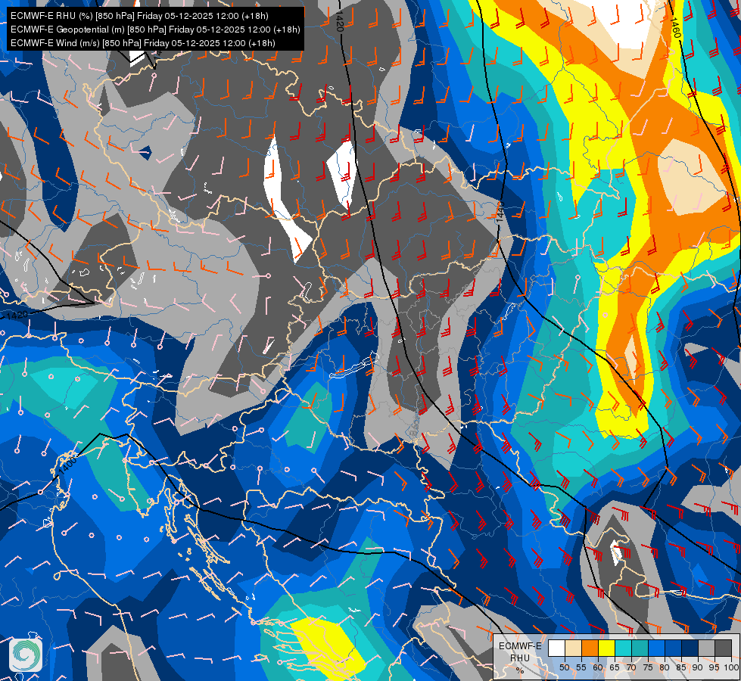Click the legend scale value '55'

click(x=581, y=667)
